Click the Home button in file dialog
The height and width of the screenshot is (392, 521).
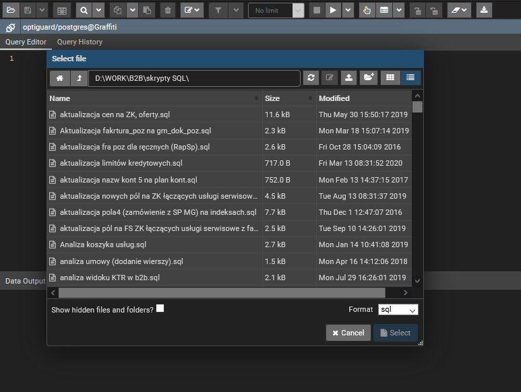click(x=59, y=78)
